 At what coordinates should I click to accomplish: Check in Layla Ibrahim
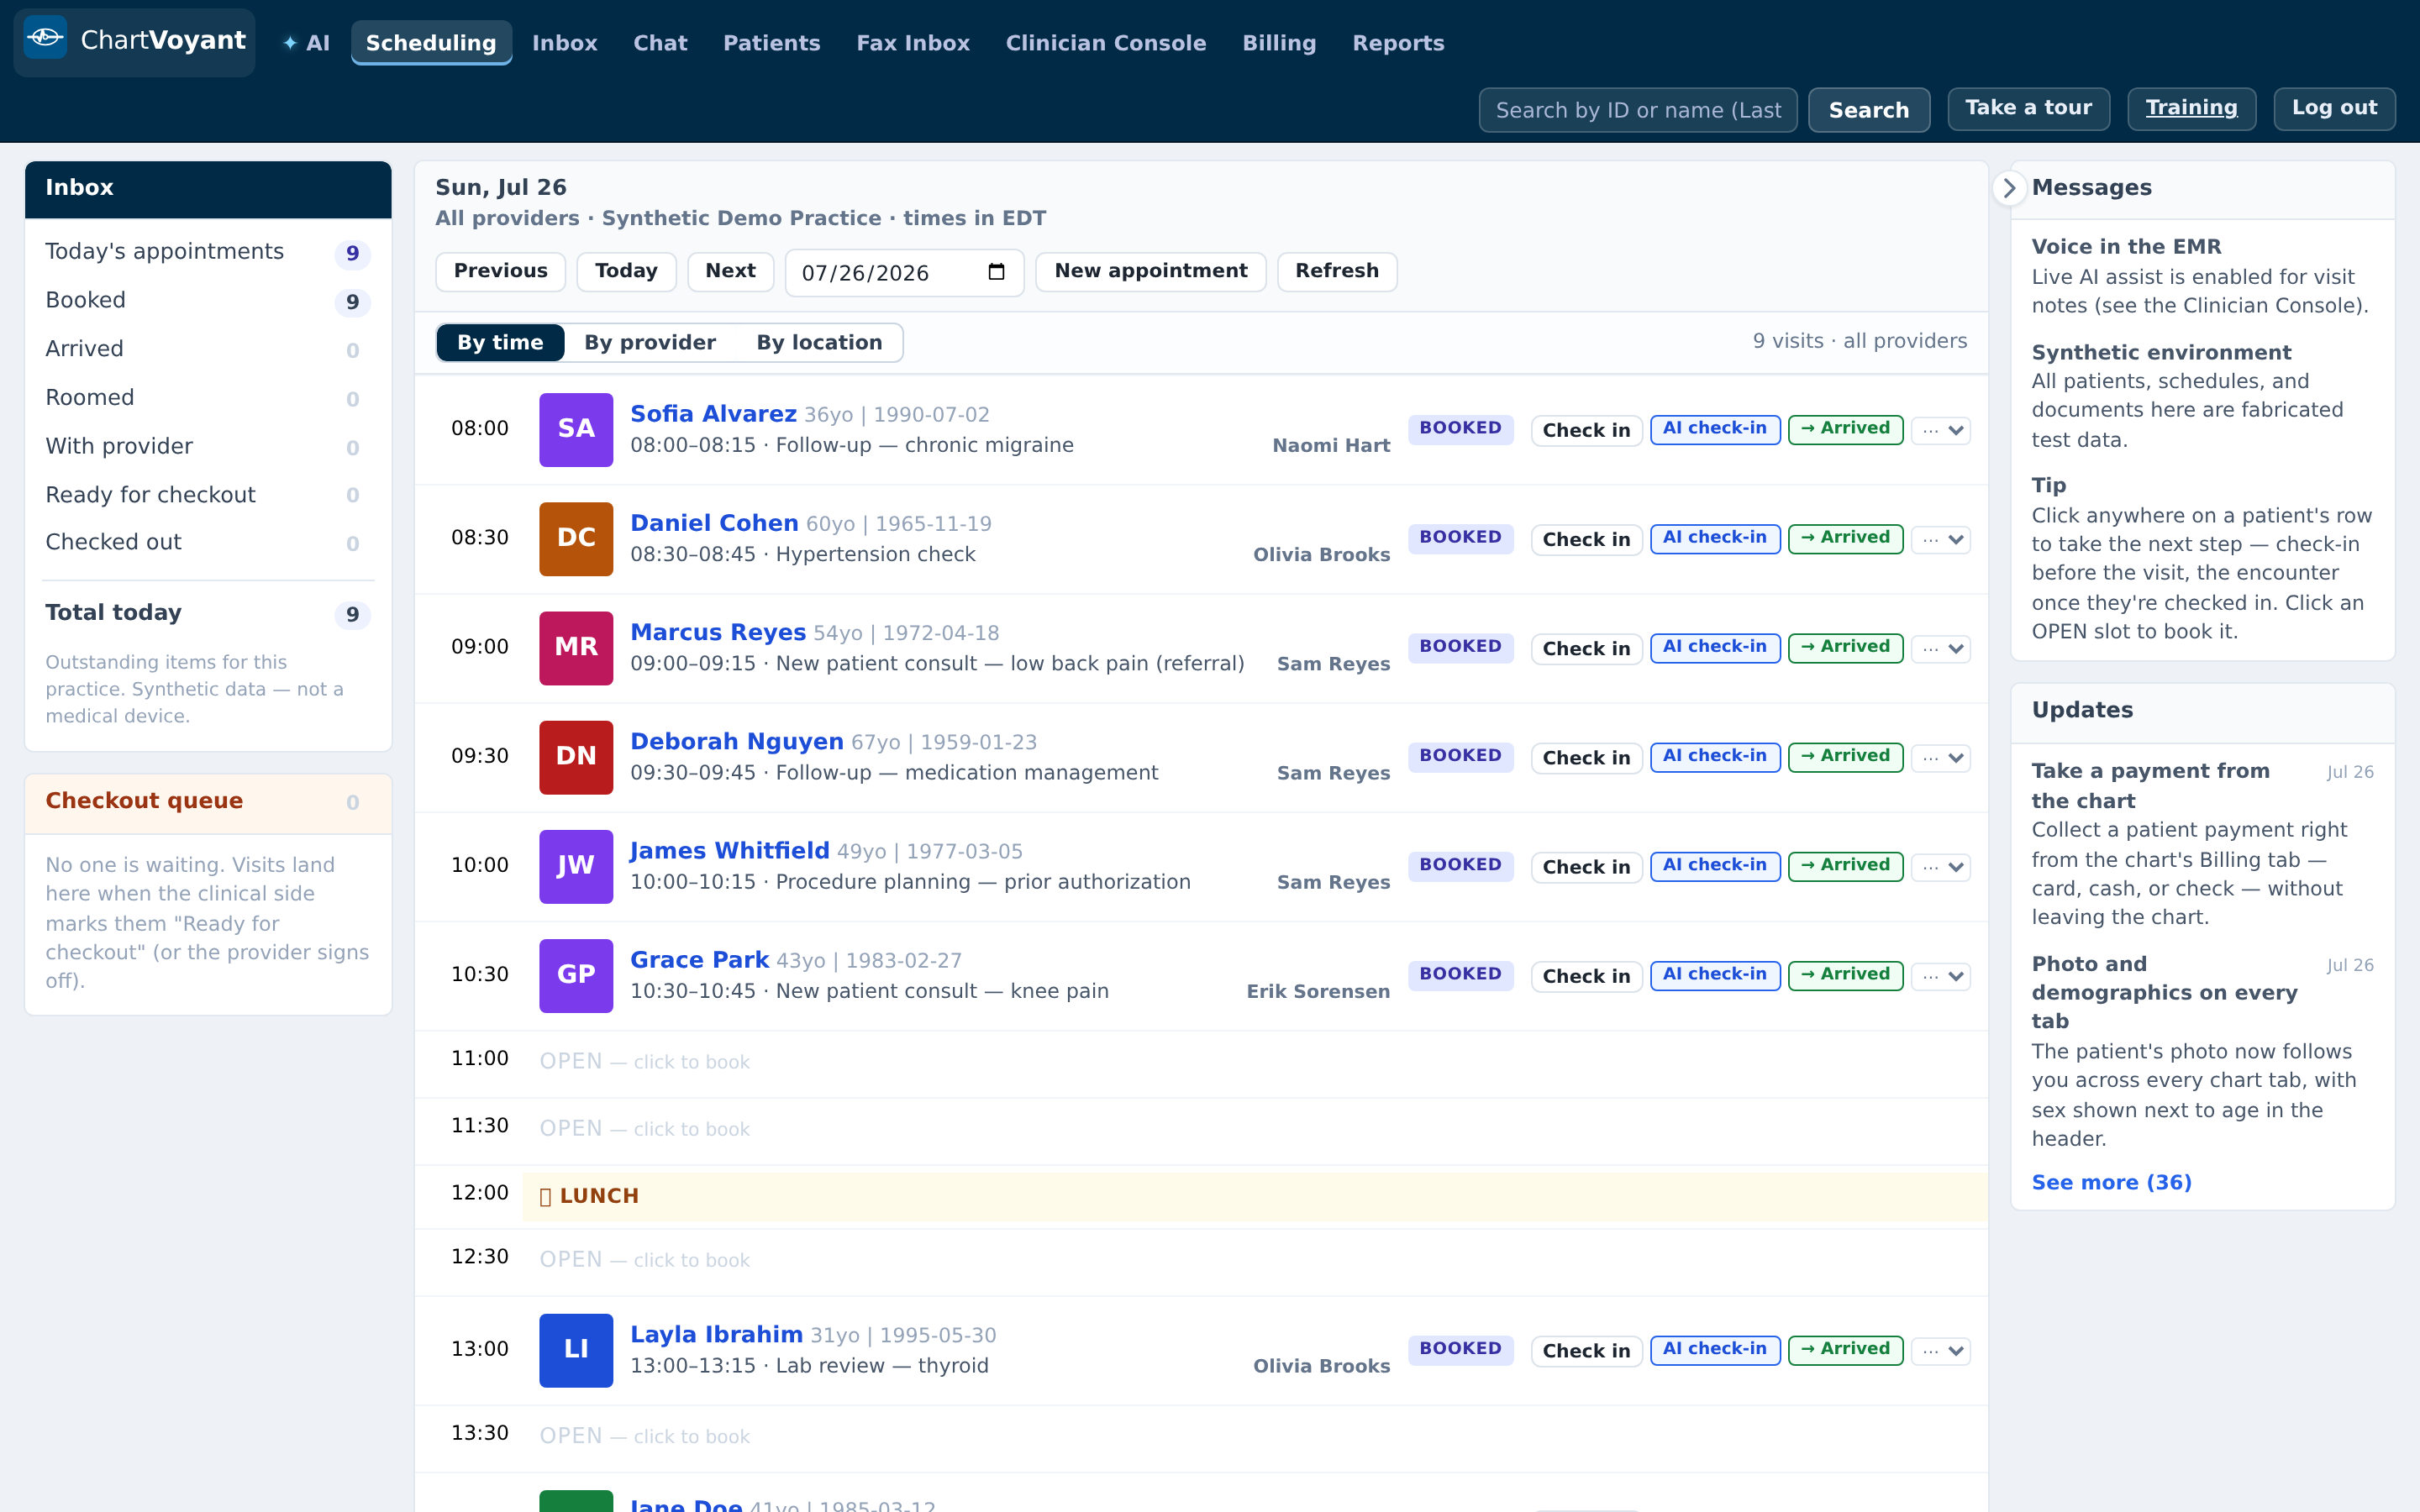pos(1586,1351)
